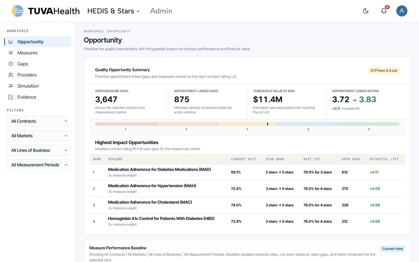Click the 612 open gaps cell
This screenshot has height=262, width=419.
coord(345,172)
